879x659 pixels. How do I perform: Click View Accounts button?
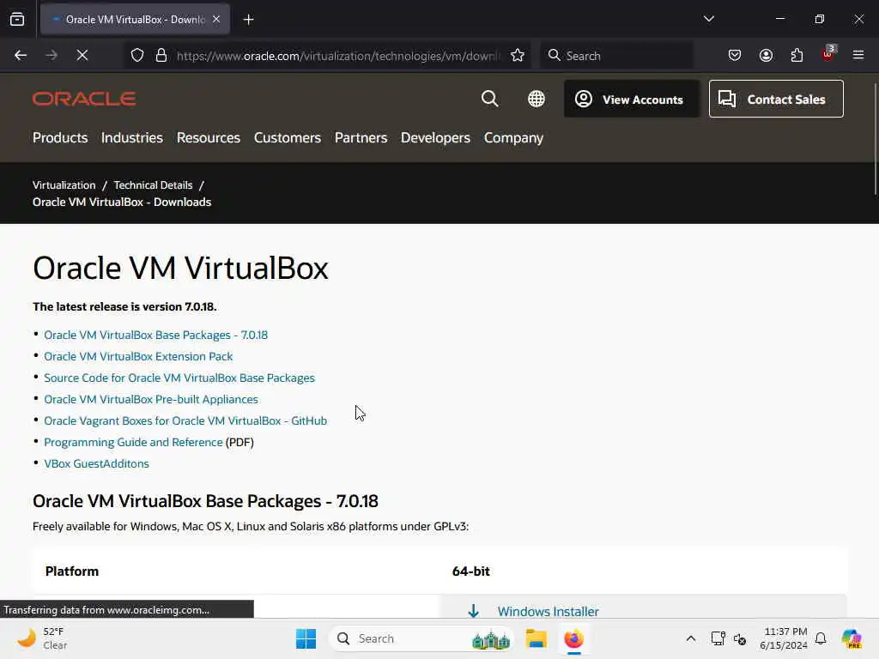631,100
